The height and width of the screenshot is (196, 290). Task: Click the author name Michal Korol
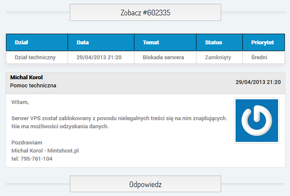pos(26,77)
